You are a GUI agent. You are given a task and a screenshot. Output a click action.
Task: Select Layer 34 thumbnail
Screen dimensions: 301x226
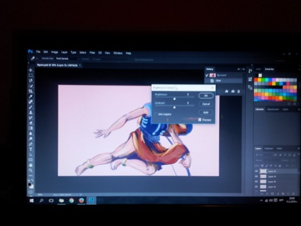[263, 176]
